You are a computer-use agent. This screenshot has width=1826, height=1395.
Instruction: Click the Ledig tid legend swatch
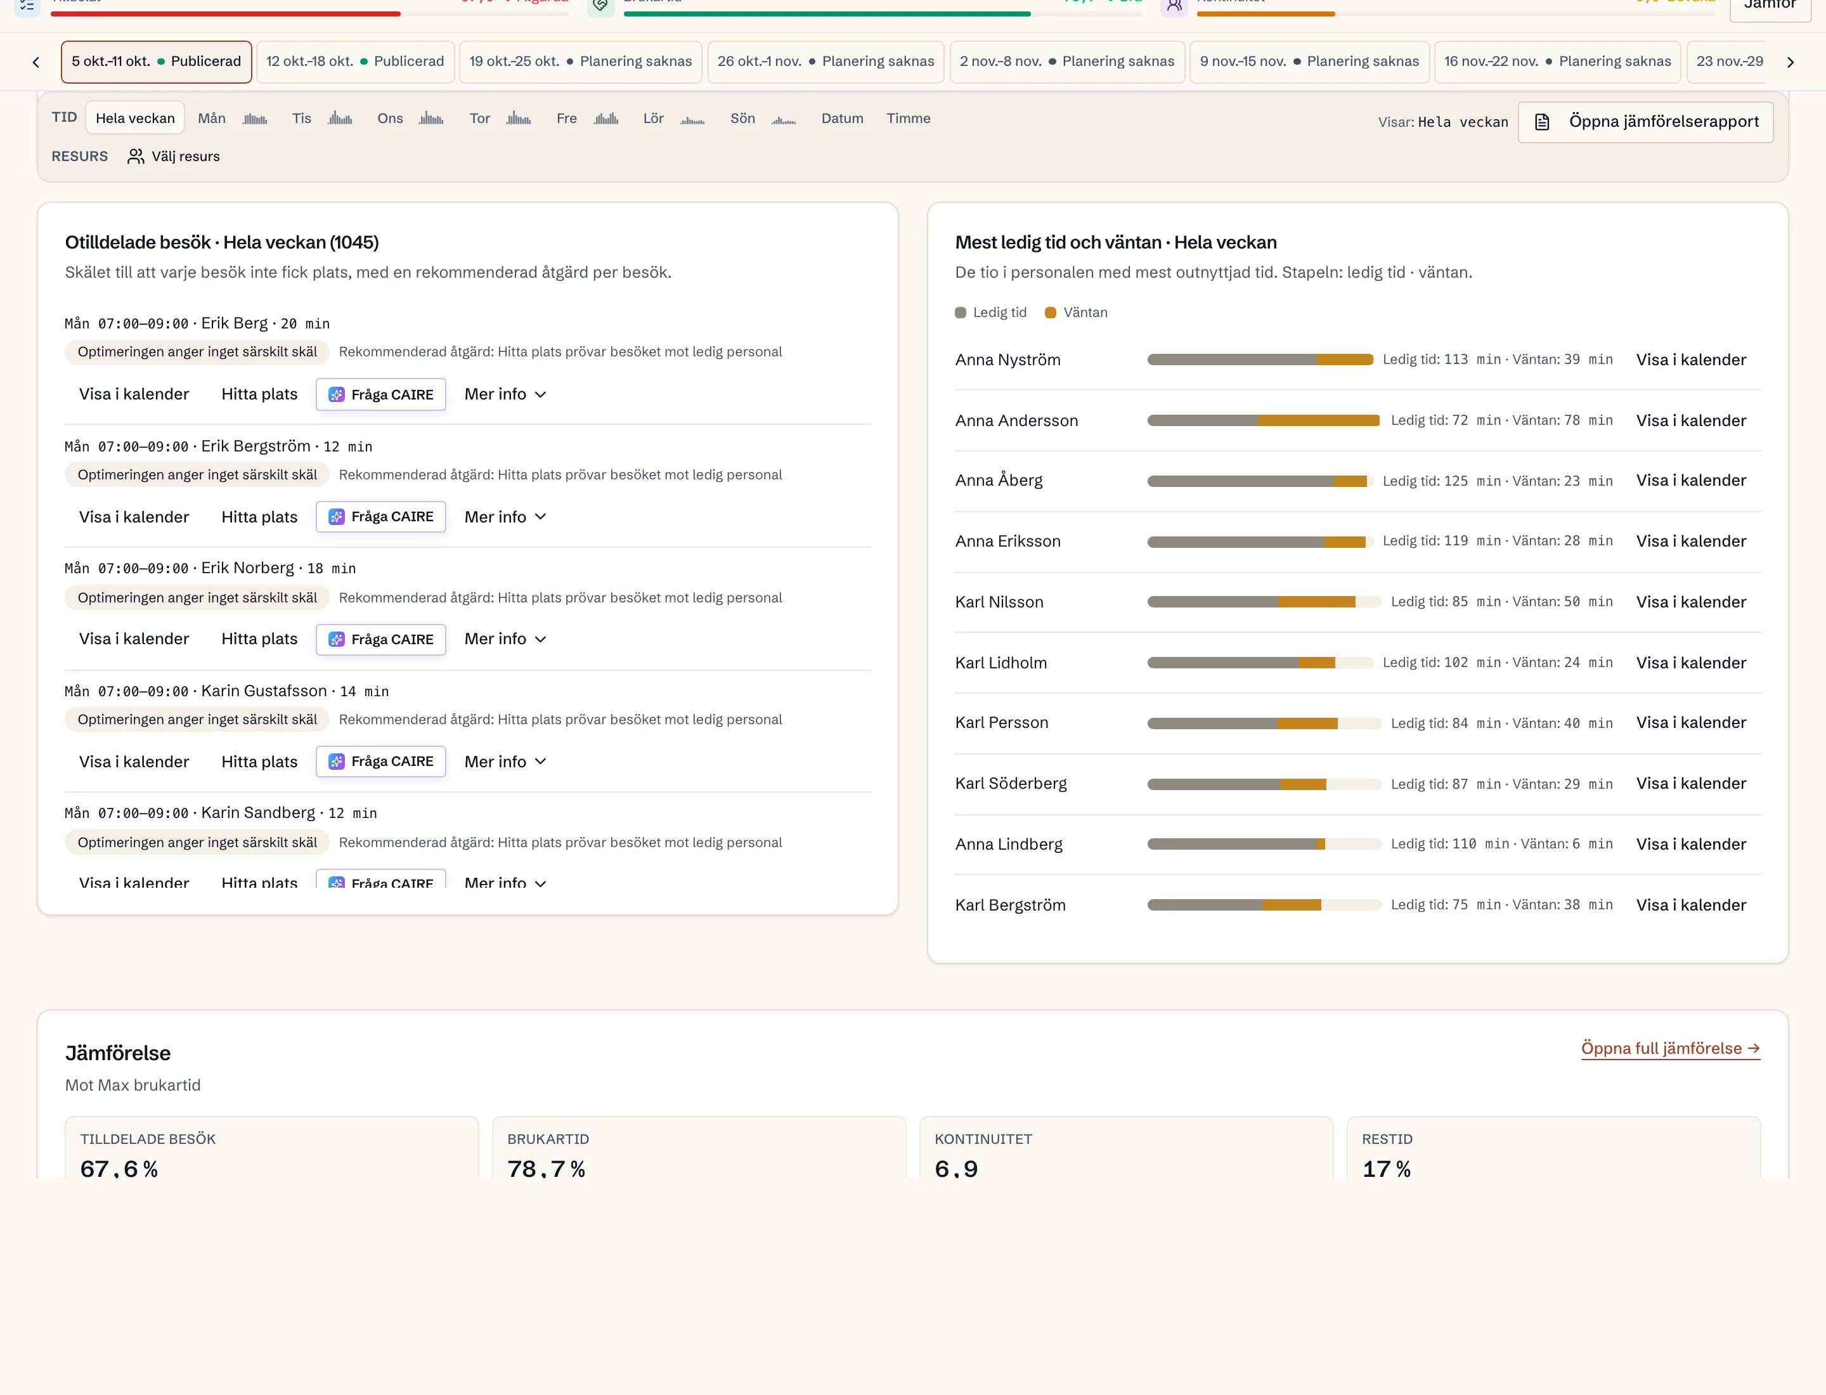[960, 313]
